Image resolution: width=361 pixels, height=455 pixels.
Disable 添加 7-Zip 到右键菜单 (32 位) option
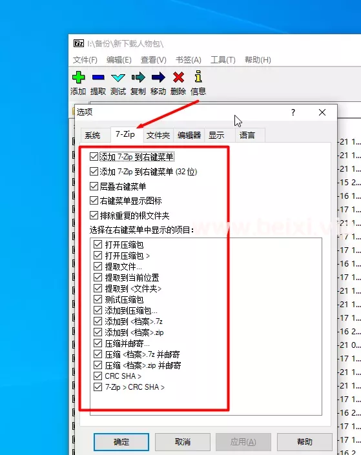(94, 172)
